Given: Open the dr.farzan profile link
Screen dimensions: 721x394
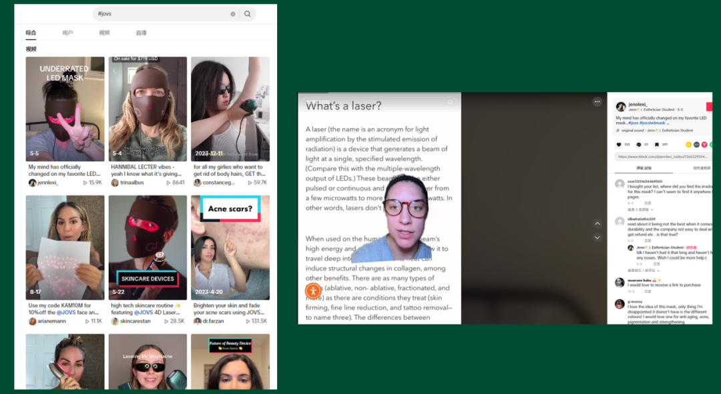Looking at the screenshot, I should pyautogui.click(x=214, y=321).
